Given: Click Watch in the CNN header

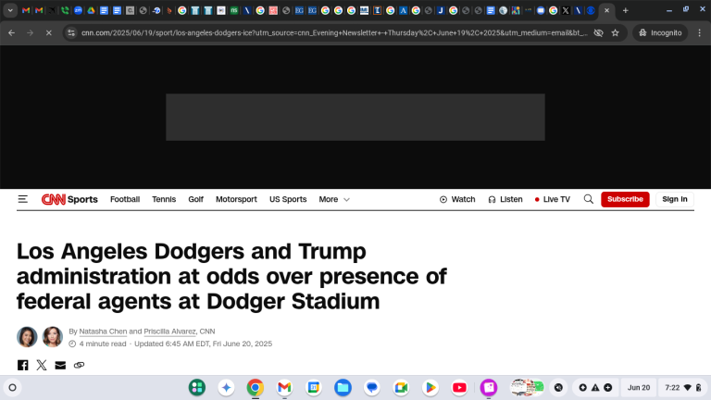Looking at the screenshot, I should click(x=457, y=199).
